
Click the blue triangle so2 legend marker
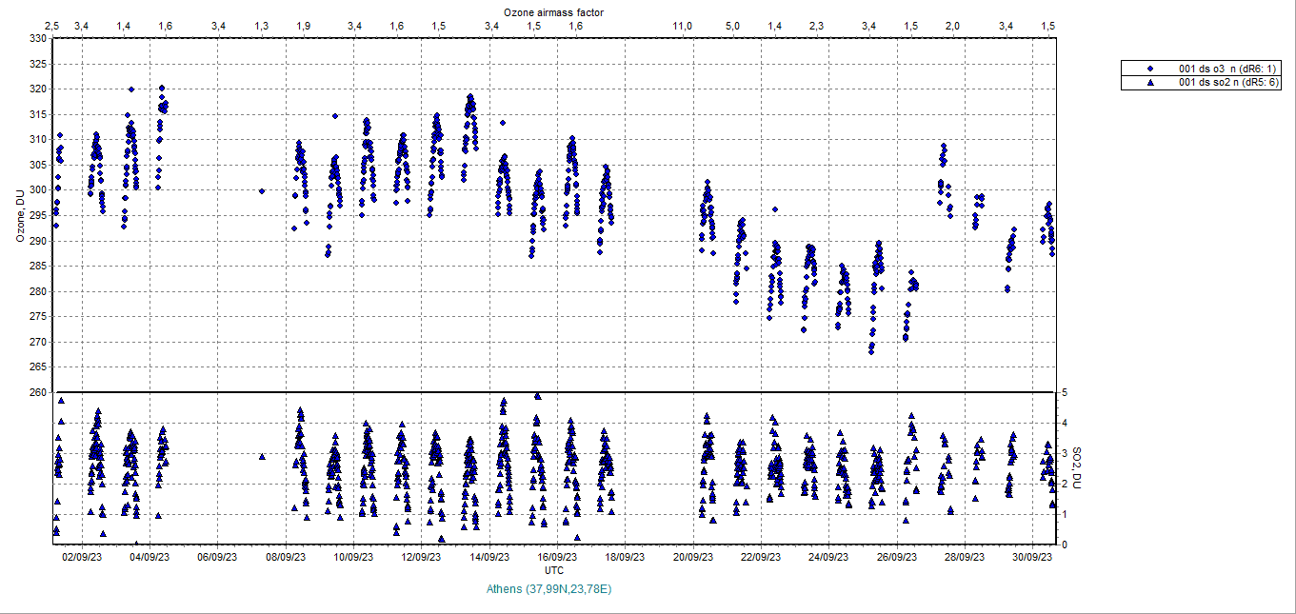(x=1150, y=83)
